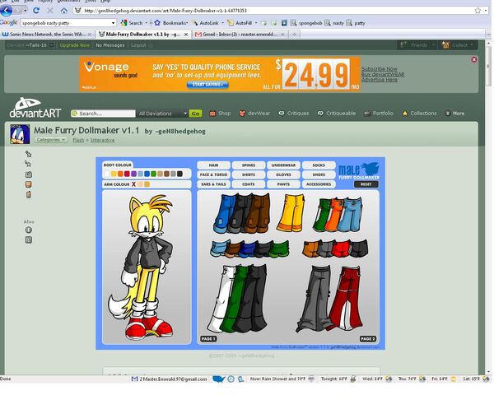Screen dimensions: 494x395
Task: Open the Hair category in dollmaker
Action: [213, 165]
